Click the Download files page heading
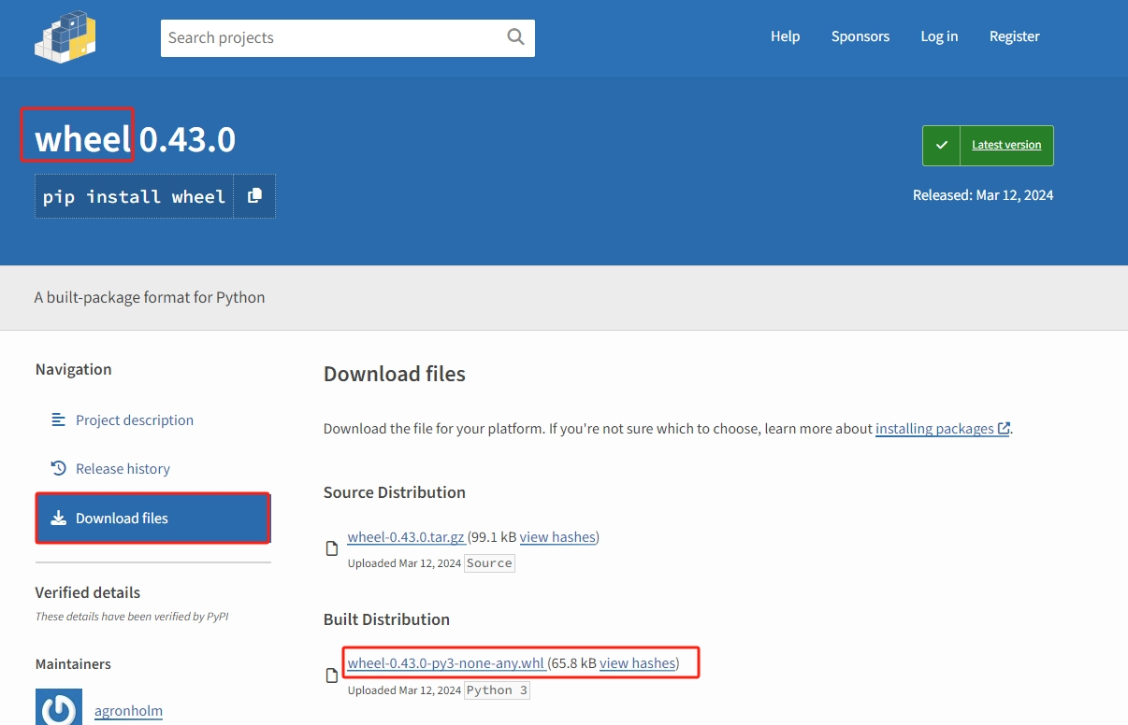 [395, 375]
